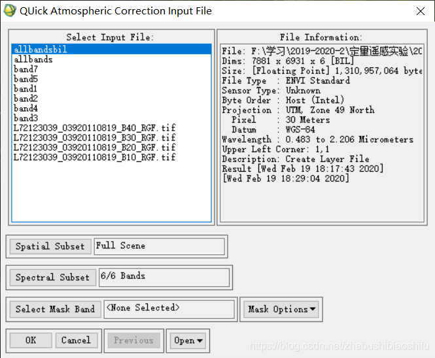
Task: Cancel the input file dialog
Action: 77,340
